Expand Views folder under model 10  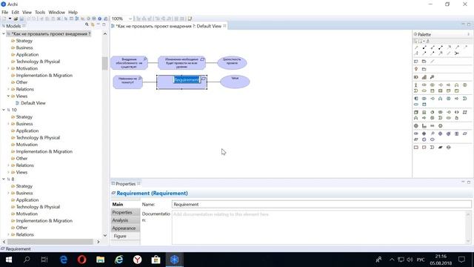click(8, 172)
